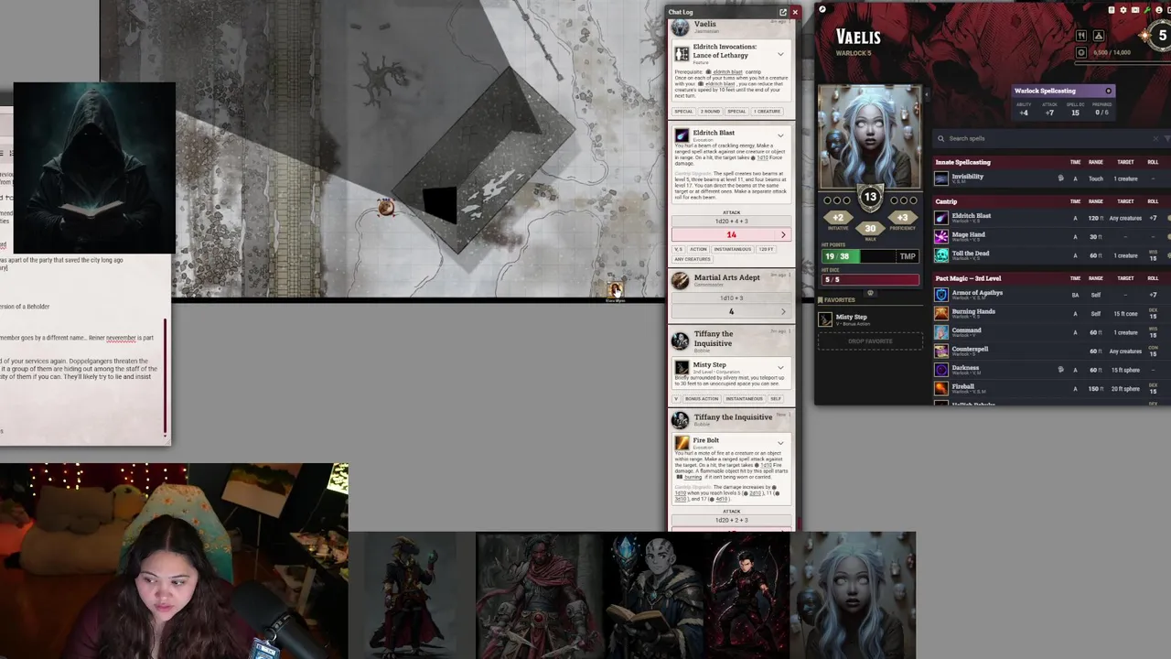Roll the 1d10 Force damage link

[762, 157]
